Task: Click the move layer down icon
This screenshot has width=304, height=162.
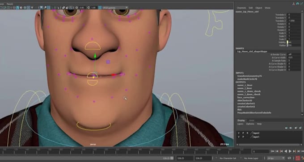Action: click(x=291, y=128)
